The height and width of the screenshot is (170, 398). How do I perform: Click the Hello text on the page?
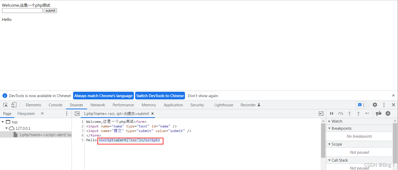click(x=7, y=19)
